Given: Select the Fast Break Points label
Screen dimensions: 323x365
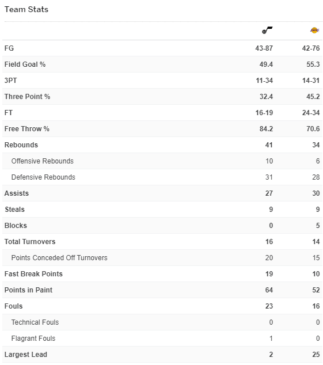Looking at the screenshot, I should [x=33, y=274].
